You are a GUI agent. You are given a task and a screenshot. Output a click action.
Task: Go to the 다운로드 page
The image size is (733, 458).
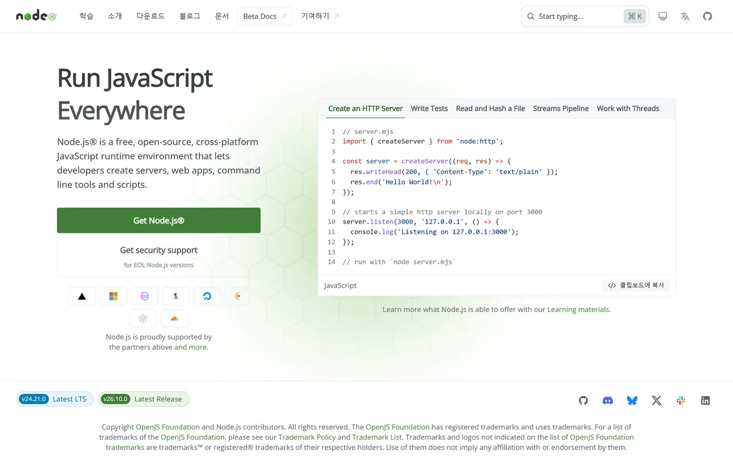coord(151,16)
